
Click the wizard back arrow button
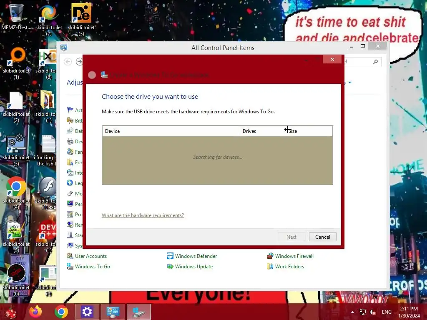tap(92, 75)
